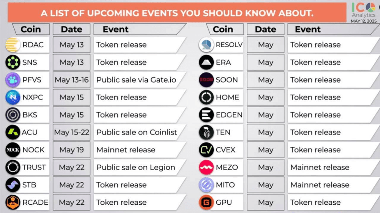Select the RESOLV coin logo
This screenshot has width=380, height=213.
click(206, 45)
